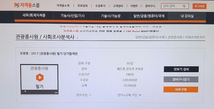Viewport: 214px width, 109px height.
Task: Click the 장바구니담기 button
Action: tap(181, 80)
